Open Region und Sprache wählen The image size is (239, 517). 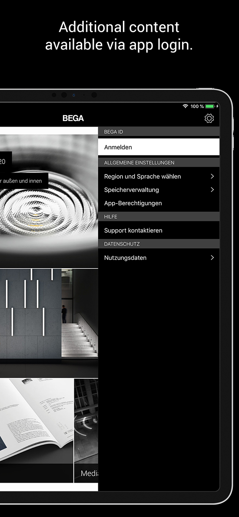click(159, 176)
